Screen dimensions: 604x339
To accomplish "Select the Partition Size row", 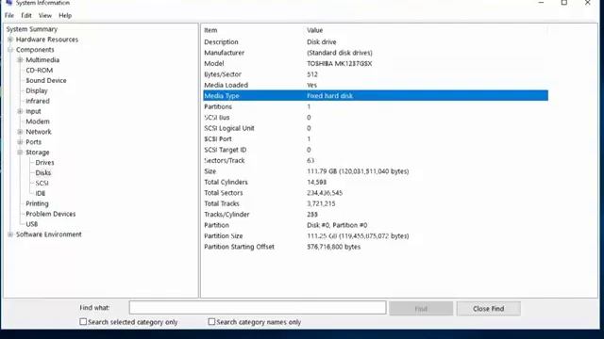I will (376, 235).
